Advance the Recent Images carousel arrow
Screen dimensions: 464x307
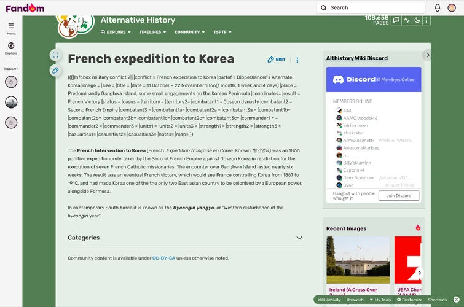(x=419, y=273)
